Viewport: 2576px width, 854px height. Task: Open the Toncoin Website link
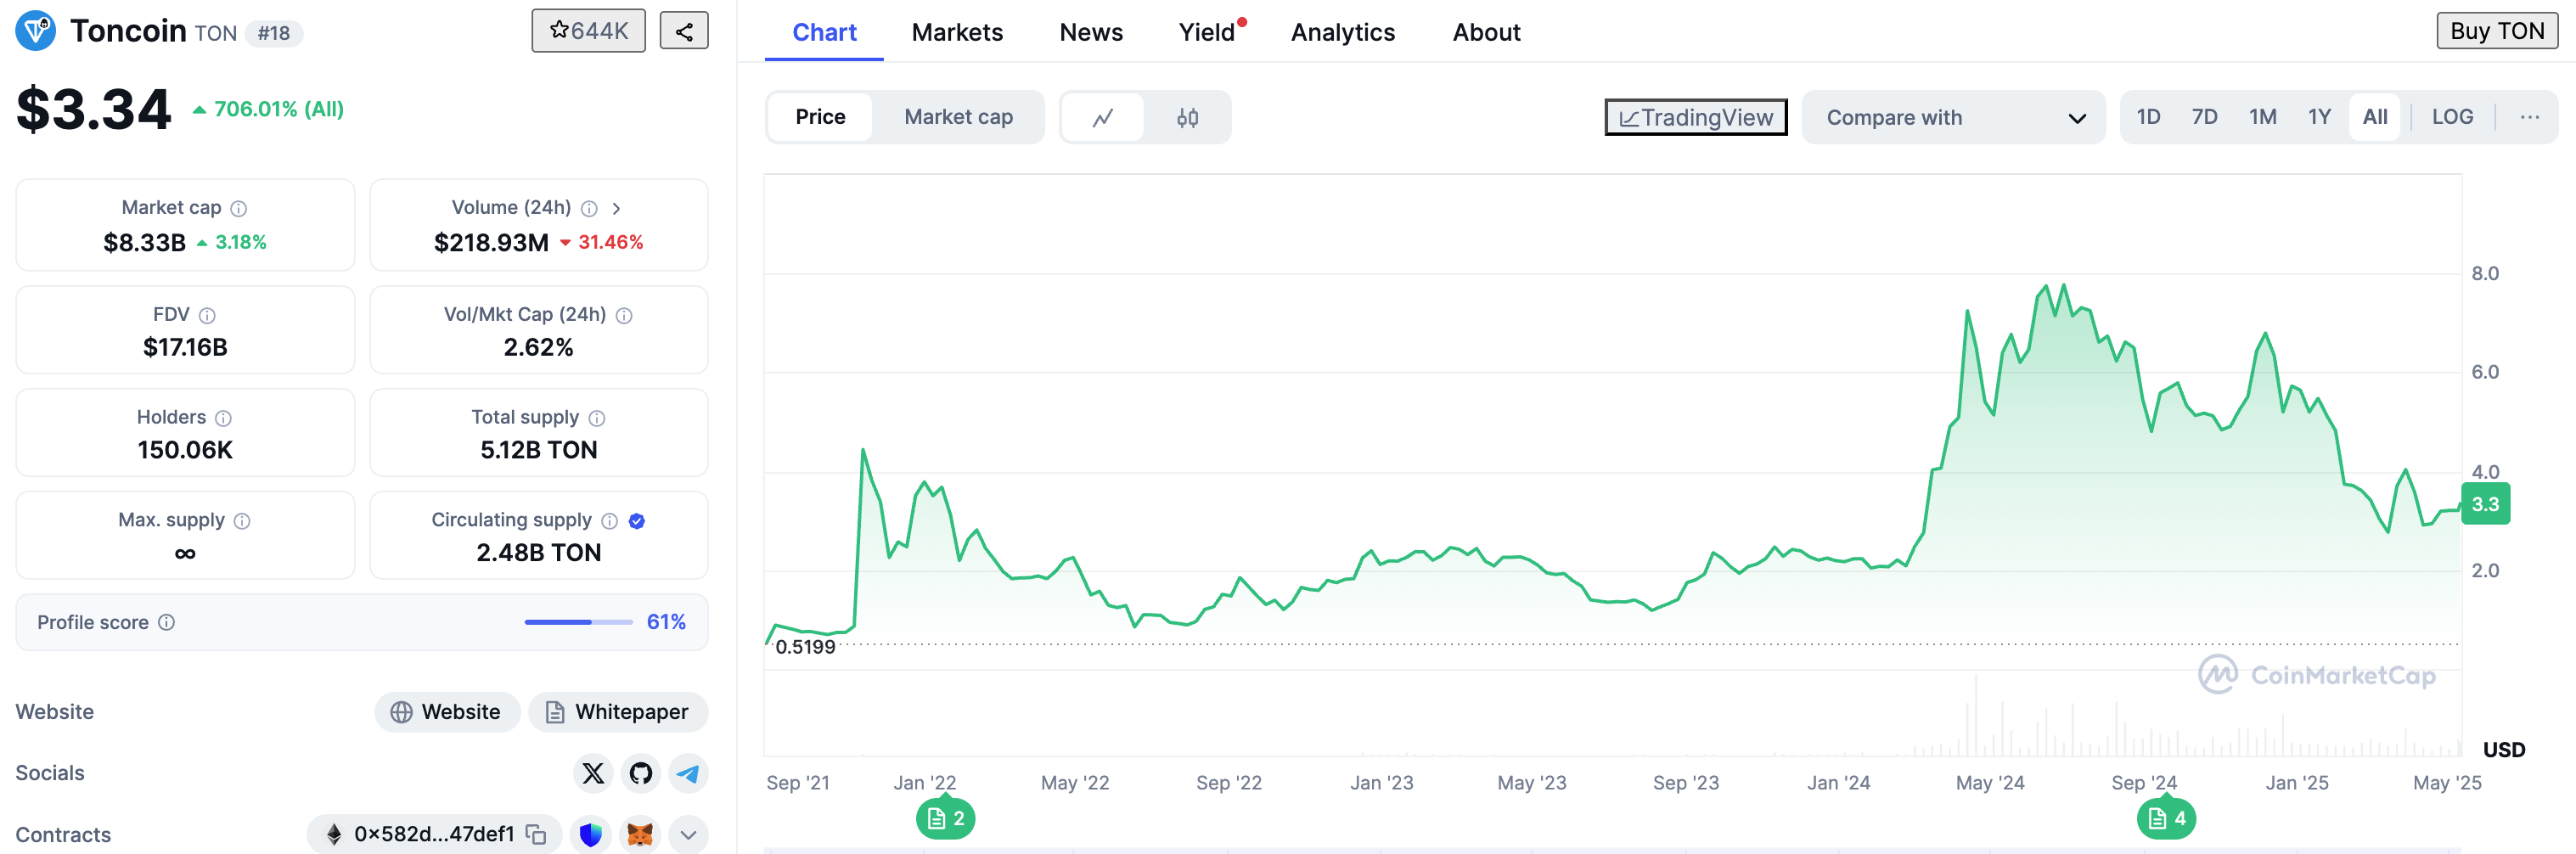tap(447, 712)
